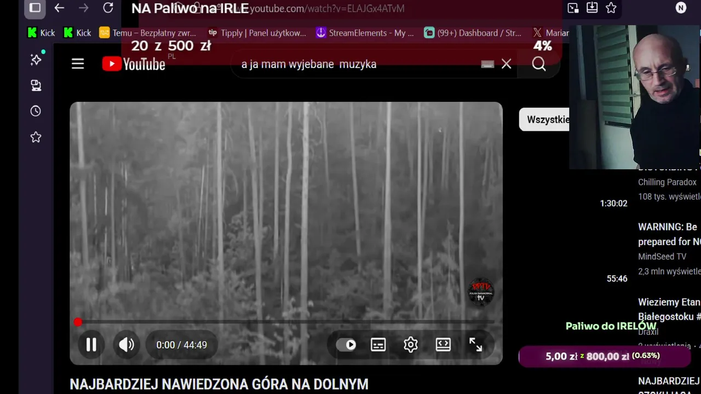Image resolution: width=701 pixels, height=394 pixels.
Task: Open the WARNING: Be prepared video
Action: (x=669, y=234)
